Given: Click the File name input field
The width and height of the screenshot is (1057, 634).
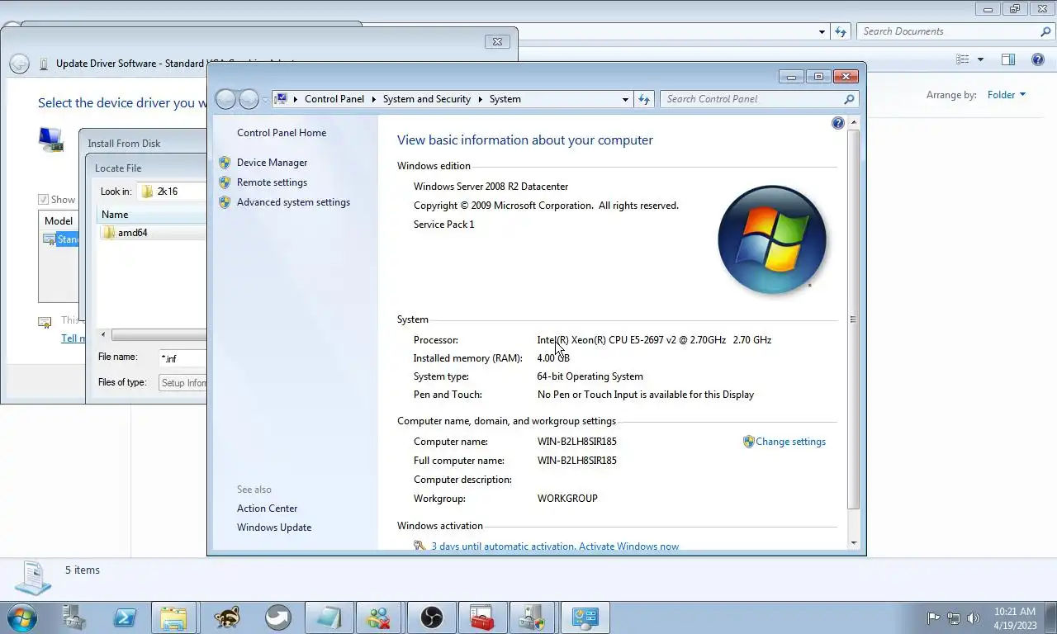Looking at the screenshot, I should 182,358.
